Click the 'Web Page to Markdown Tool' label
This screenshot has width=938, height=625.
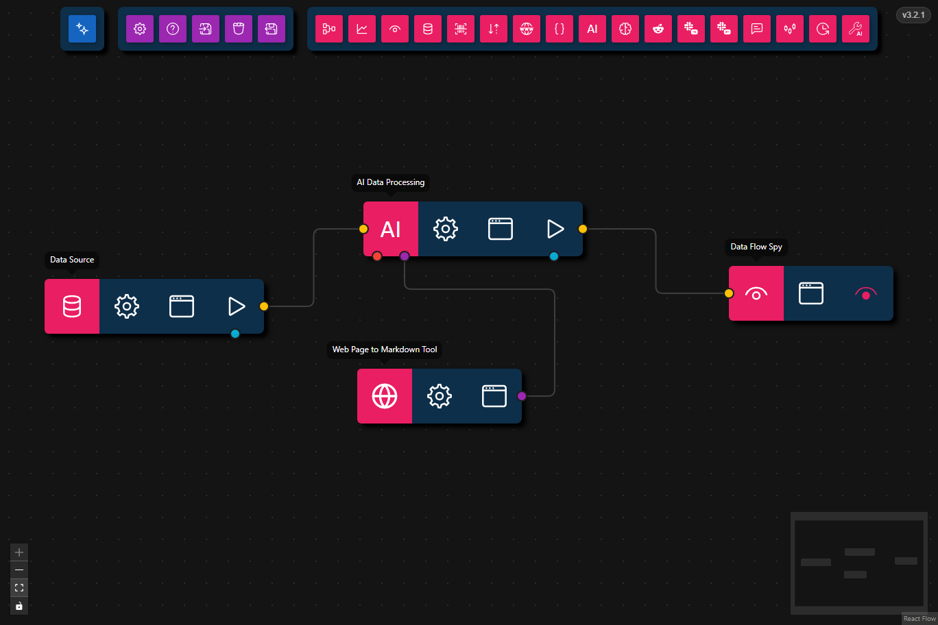[385, 350]
